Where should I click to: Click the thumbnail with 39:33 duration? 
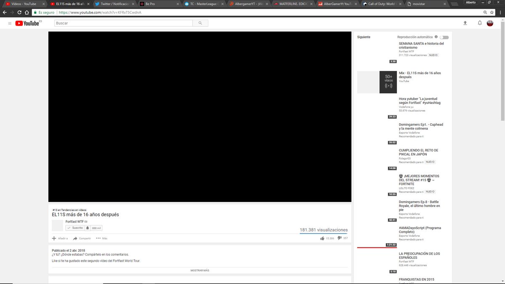(x=377, y=108)
